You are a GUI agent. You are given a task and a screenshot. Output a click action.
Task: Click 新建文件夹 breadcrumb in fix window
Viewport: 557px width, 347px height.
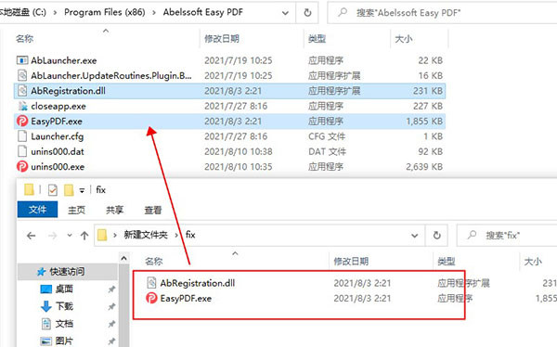point(146,235)
